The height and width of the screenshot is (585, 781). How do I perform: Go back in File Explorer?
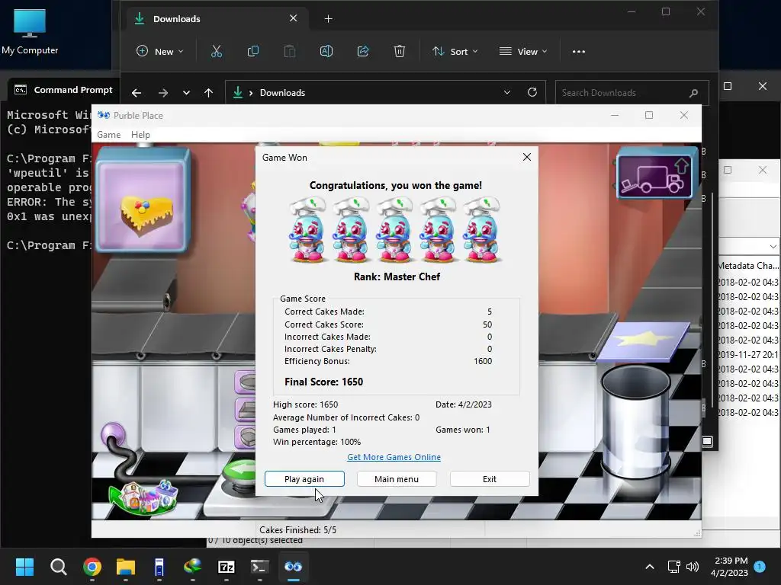pos(137,92)
